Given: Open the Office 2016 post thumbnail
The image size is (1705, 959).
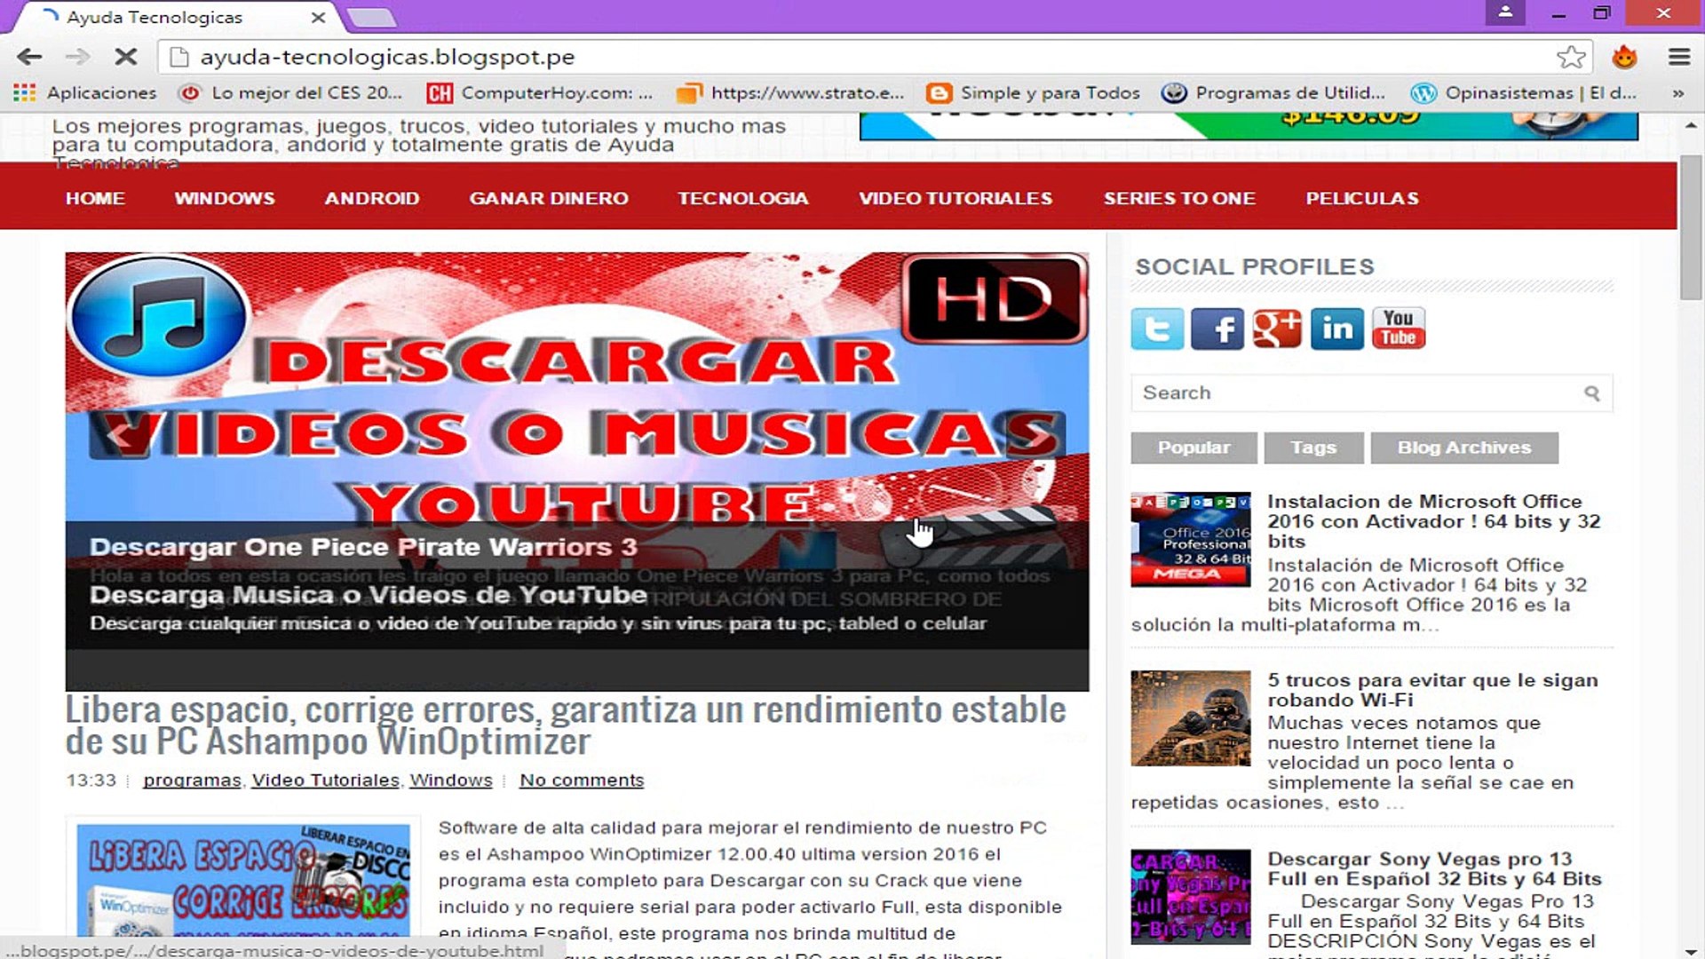Looking at the screenshot, I should click(x=1190, y=540).
